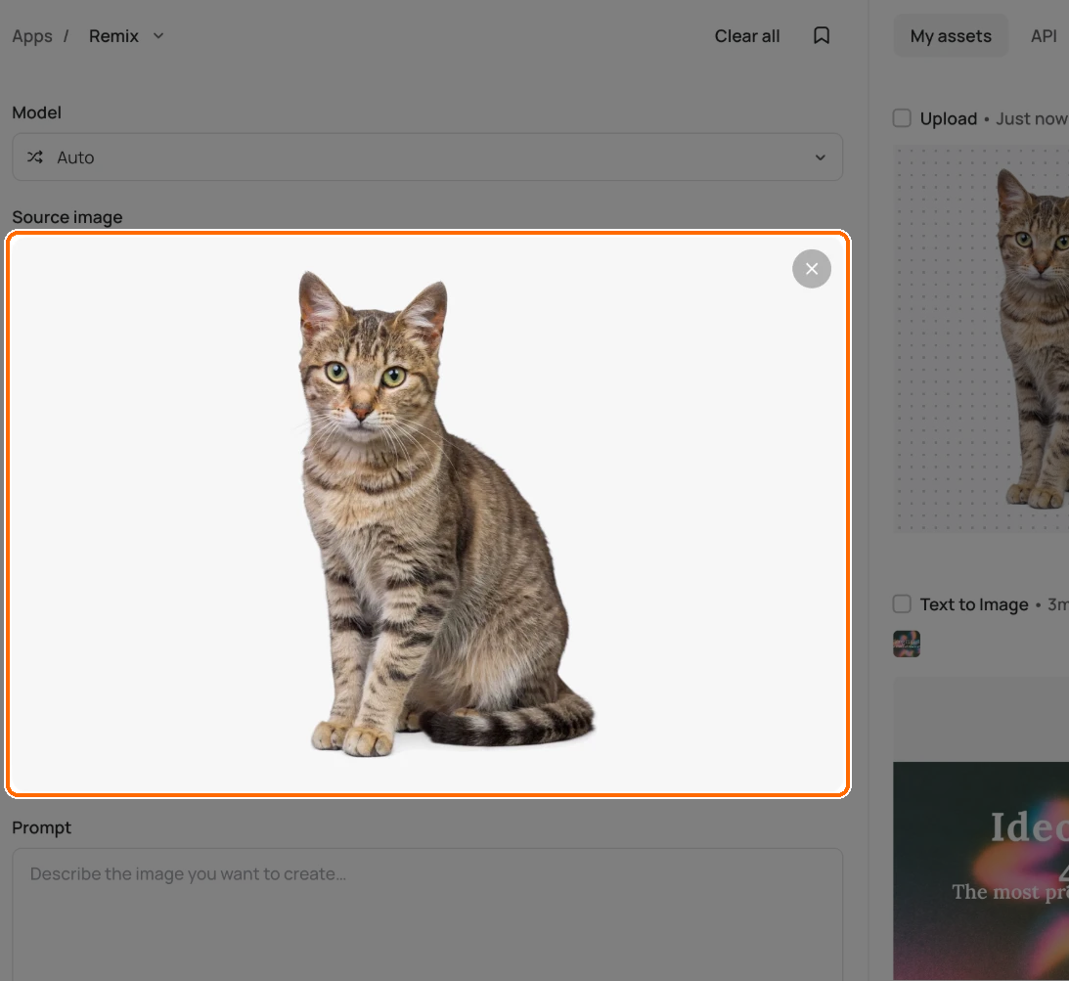Open the uploaded cat thumbnail in assets
Viewport: 1069px width, 981px height.
click(981, 338)
